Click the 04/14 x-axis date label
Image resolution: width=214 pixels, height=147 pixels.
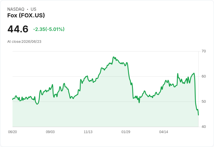163,132
